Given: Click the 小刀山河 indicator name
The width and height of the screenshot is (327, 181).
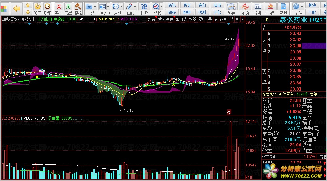Looking at the screenshot, I should 45,19.
